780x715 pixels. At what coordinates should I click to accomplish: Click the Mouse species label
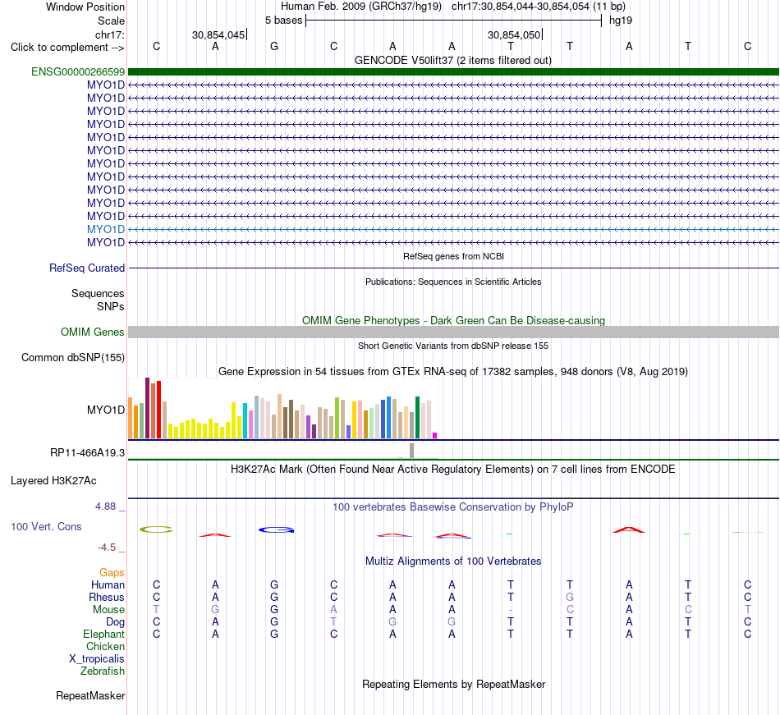108,610
